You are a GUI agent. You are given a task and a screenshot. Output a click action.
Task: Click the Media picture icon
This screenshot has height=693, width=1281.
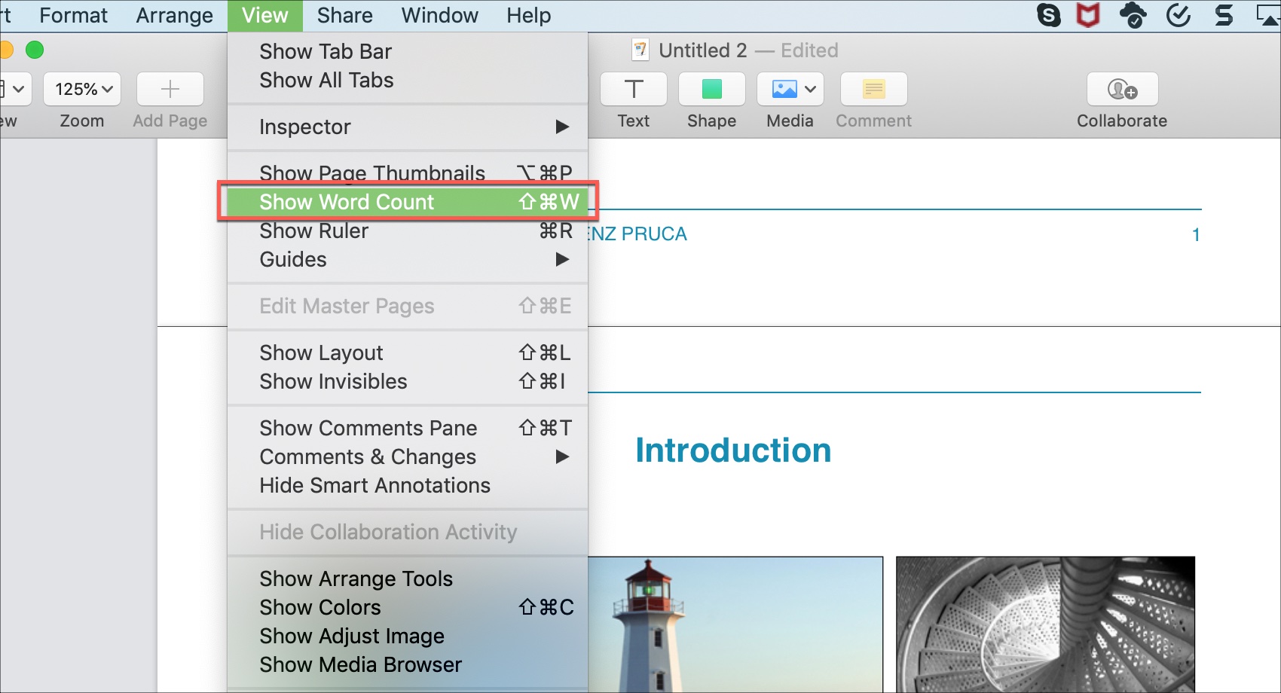(784, 89)
